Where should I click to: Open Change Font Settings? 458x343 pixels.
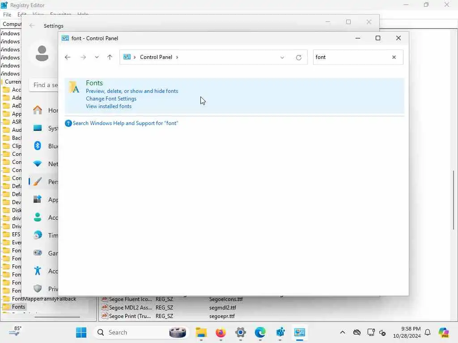tap(111, 99)
